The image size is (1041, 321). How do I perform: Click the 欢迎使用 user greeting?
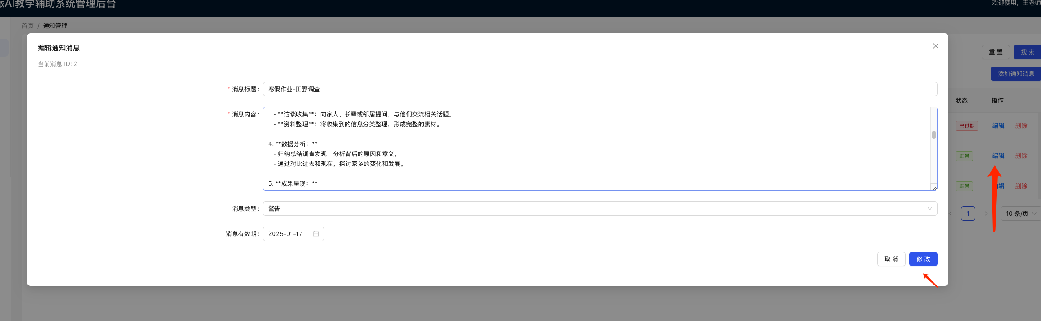pyautogui.click(x=1016, y=3)
